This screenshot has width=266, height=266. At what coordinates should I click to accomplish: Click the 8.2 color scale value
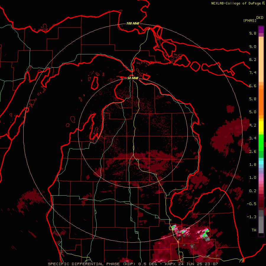[253, 60]
